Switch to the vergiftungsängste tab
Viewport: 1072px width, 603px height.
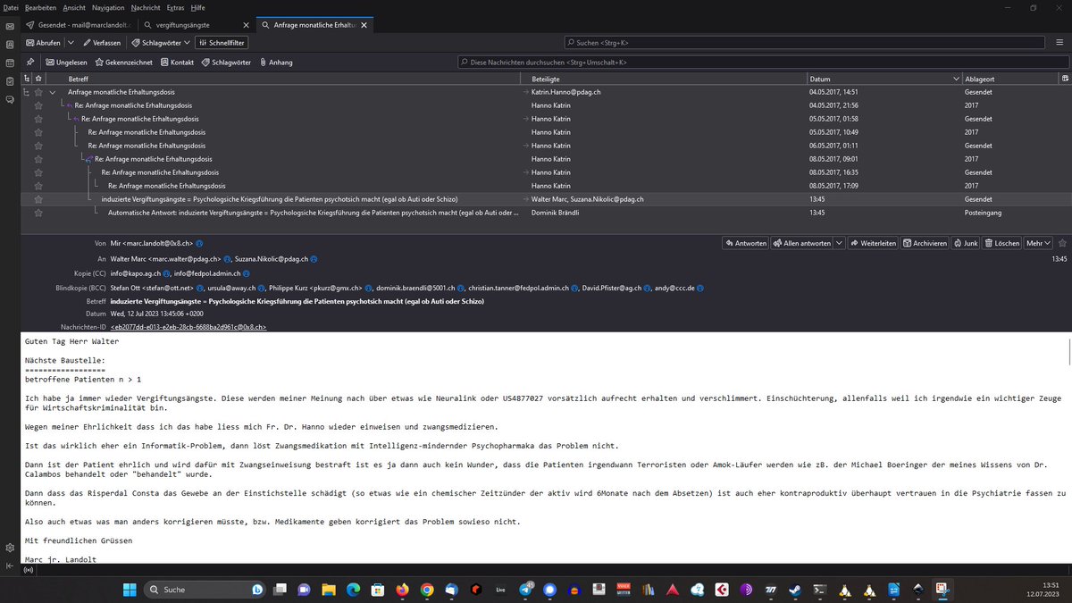point(196,25)
